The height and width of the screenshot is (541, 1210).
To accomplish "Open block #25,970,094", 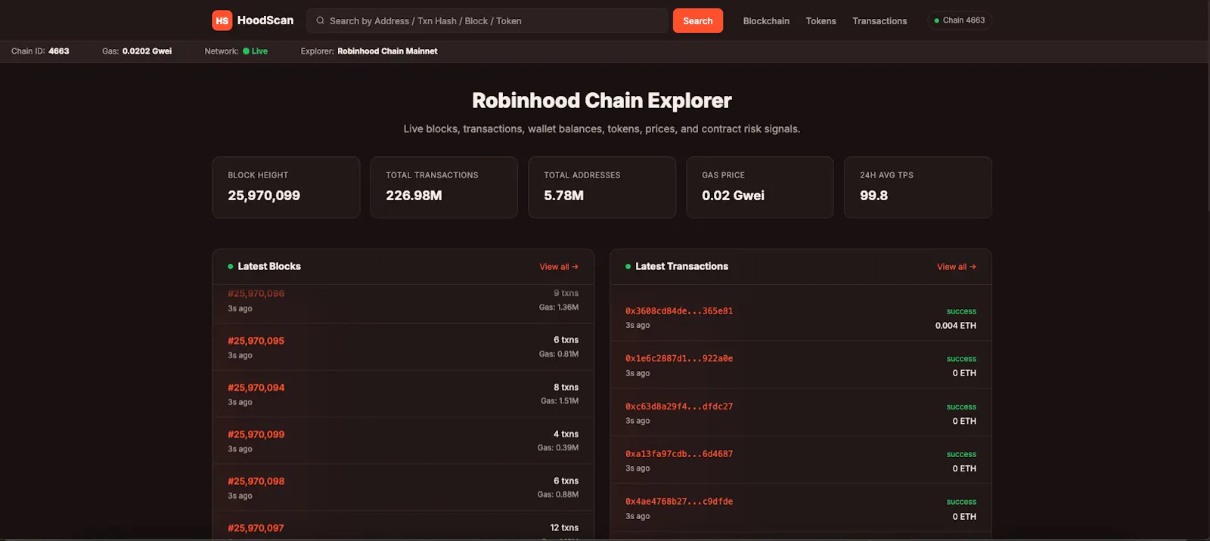I will 256,388.
